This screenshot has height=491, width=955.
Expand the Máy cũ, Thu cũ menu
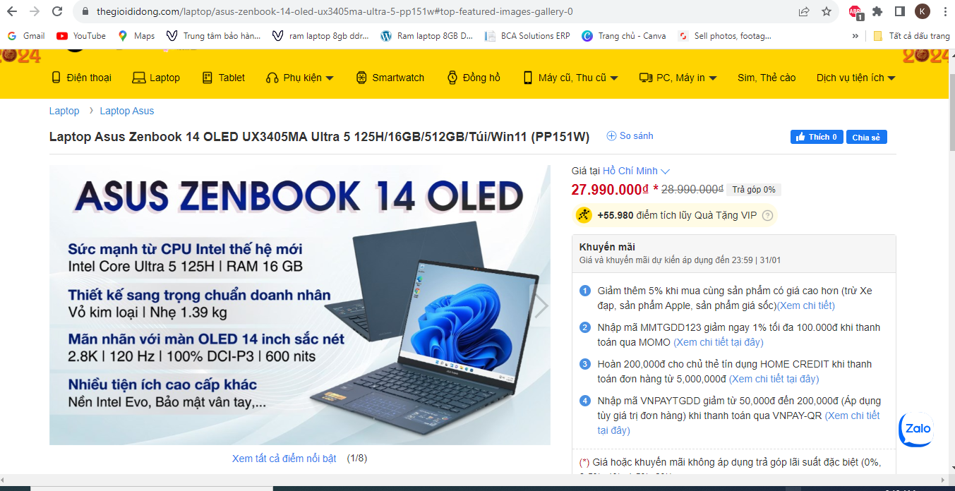pos(570,78)
